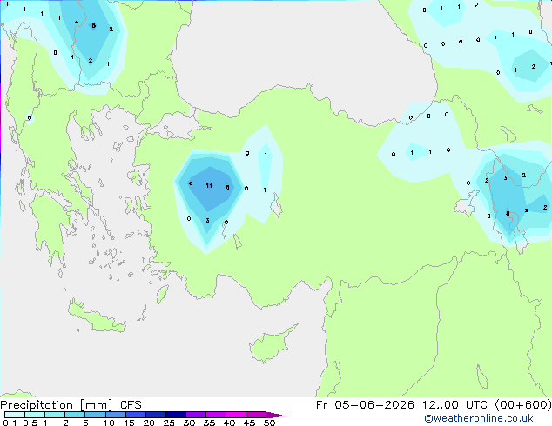
Task: Click the "11" precipitation value over Turkey
Action: coord(209,185)
